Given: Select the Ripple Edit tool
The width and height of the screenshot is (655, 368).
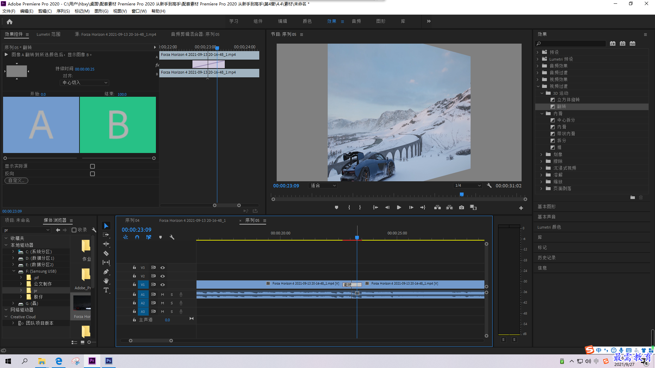Looking at the screenshot, I should (x=106, y=244).
